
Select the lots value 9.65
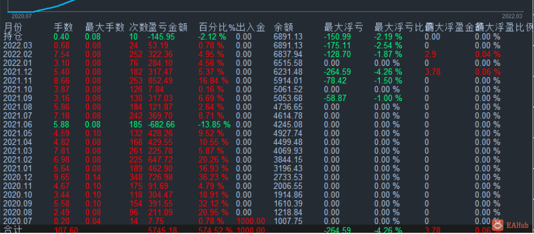pos(62,178)
